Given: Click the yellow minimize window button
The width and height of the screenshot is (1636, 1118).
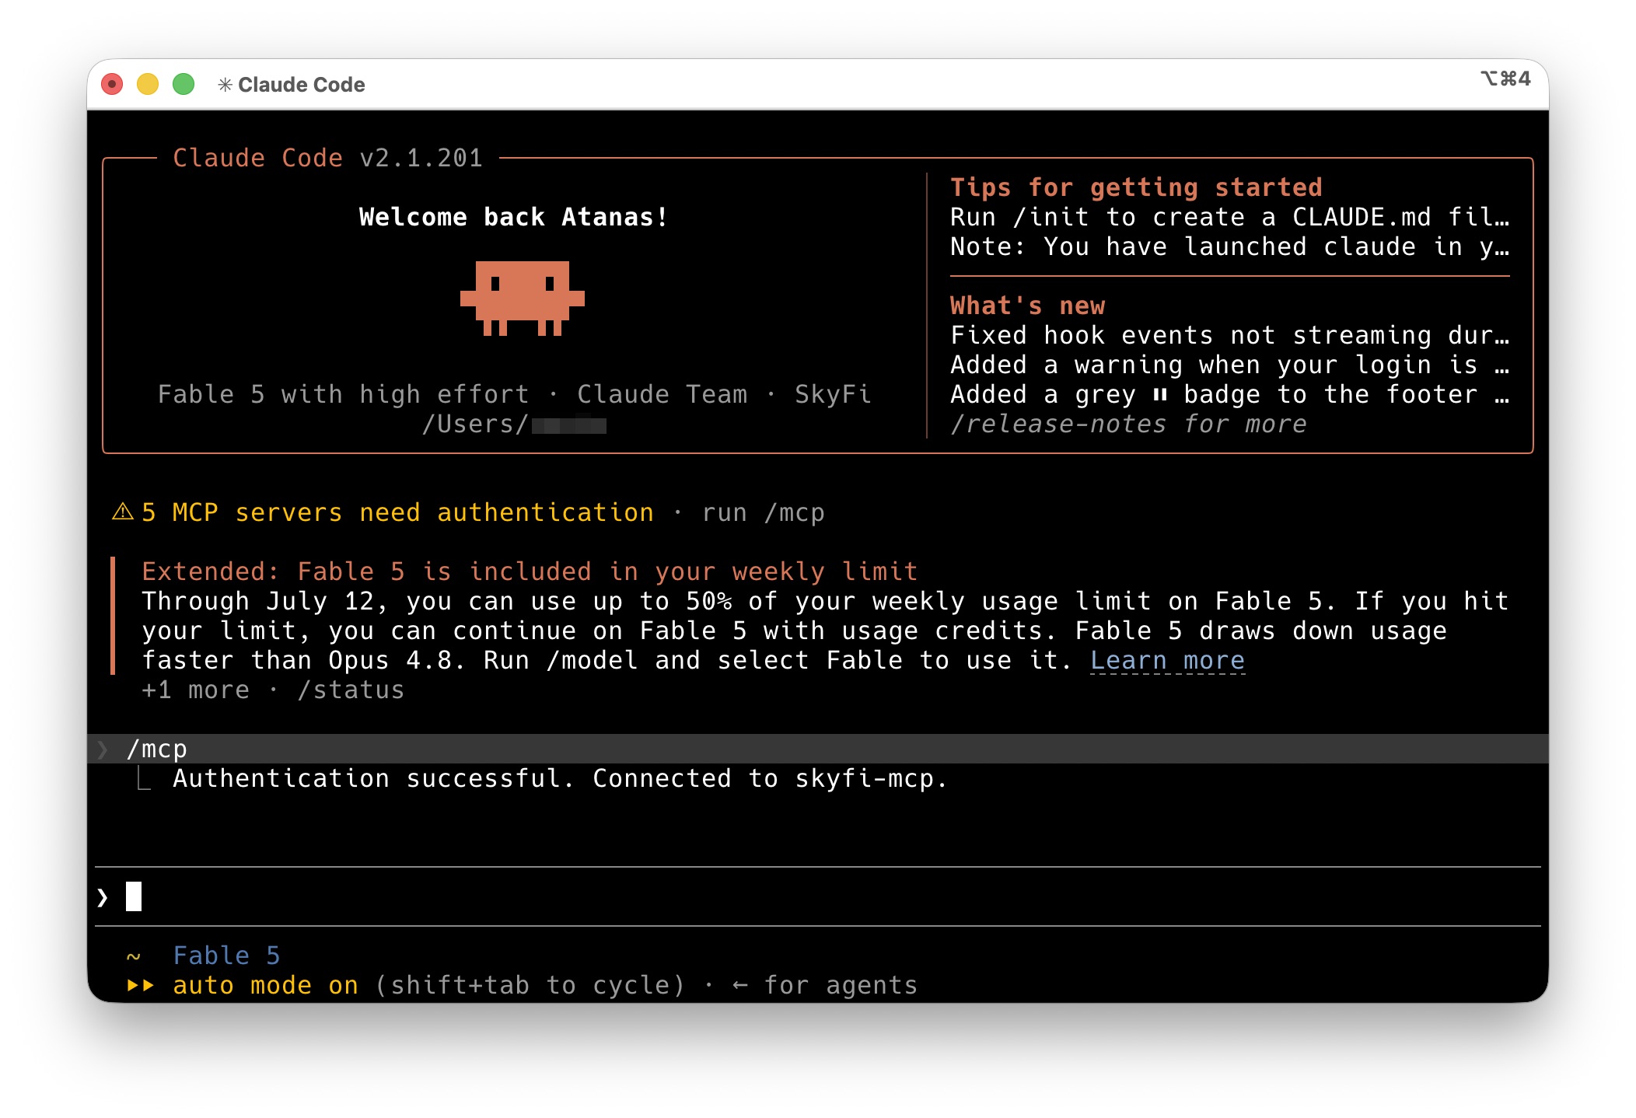Looking at the screenshot, I should coord(148,84).
